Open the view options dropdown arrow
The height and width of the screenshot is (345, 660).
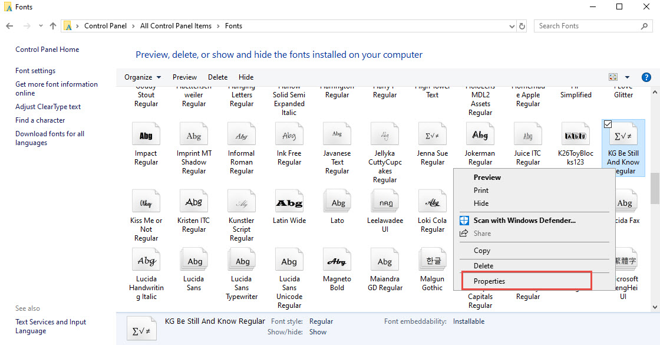627,77
